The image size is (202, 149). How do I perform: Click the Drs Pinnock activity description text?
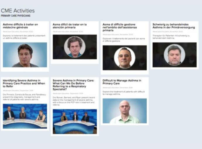(x=24, y=97)
